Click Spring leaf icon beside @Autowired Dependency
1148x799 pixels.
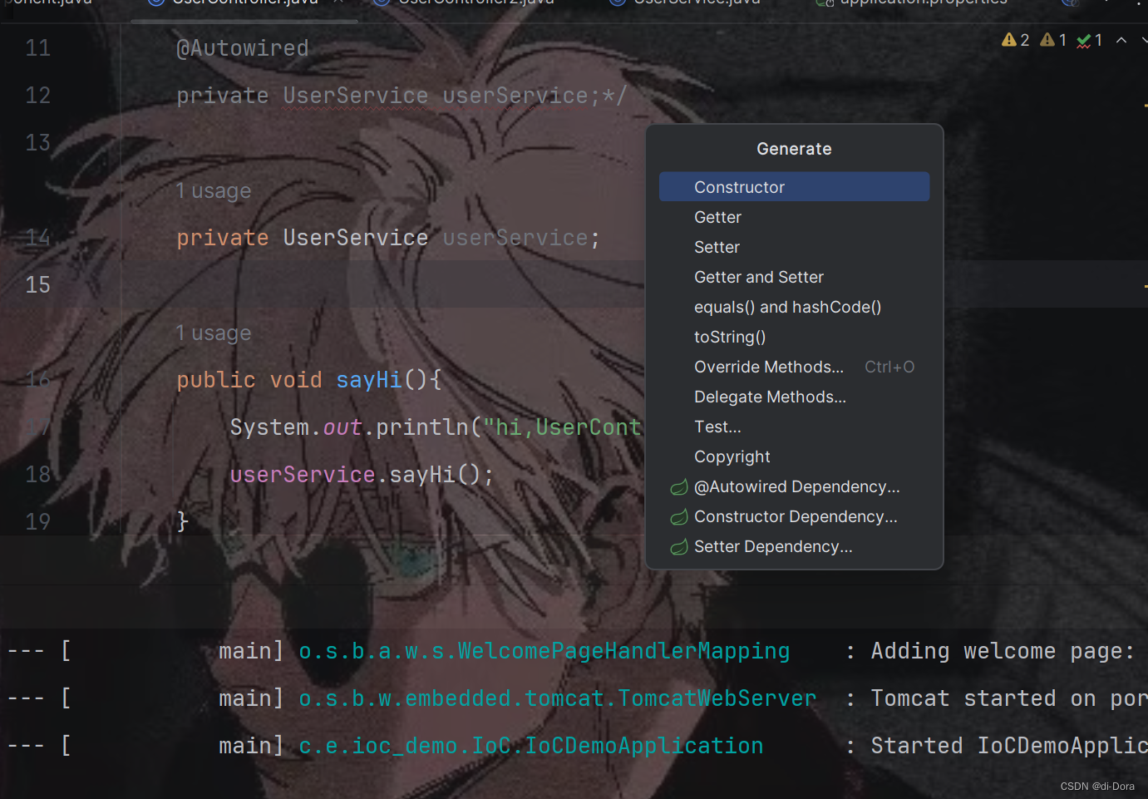[679, 486]
